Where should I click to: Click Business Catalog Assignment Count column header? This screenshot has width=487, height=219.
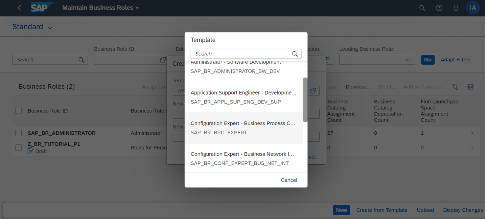(341, 111)
